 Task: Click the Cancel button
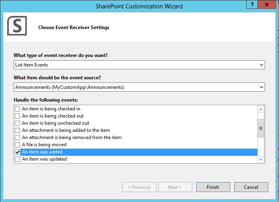[251, 187]
